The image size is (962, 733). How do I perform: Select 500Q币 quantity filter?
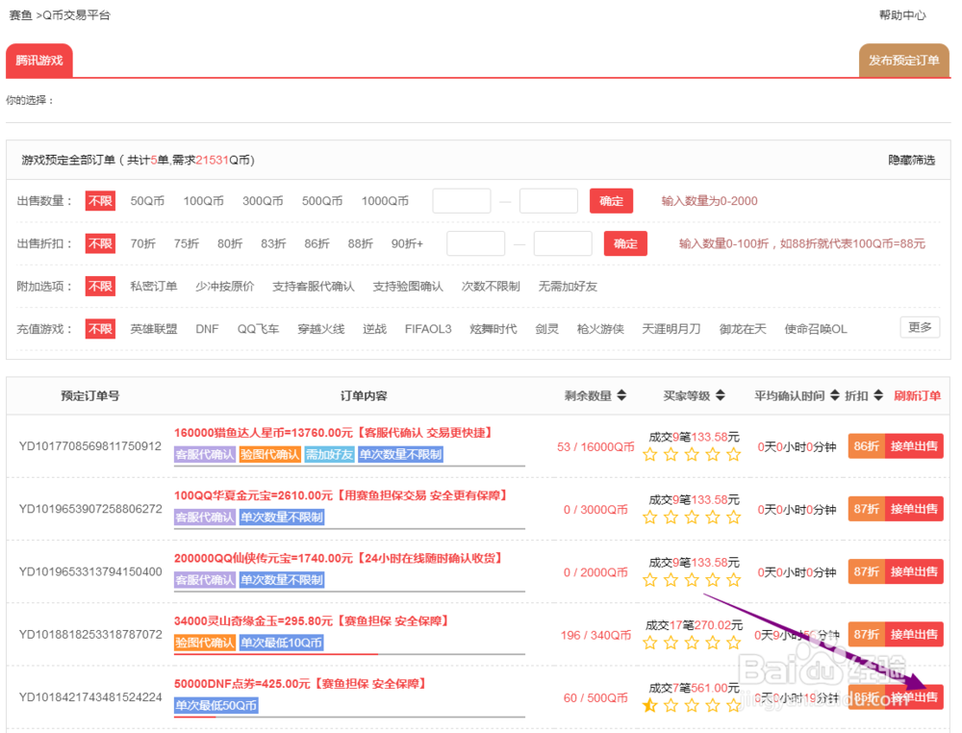322,201
